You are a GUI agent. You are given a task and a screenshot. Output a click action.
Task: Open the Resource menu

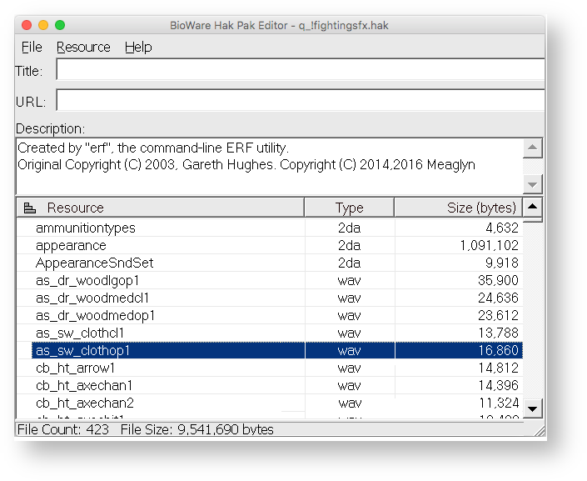coord(83,48)
